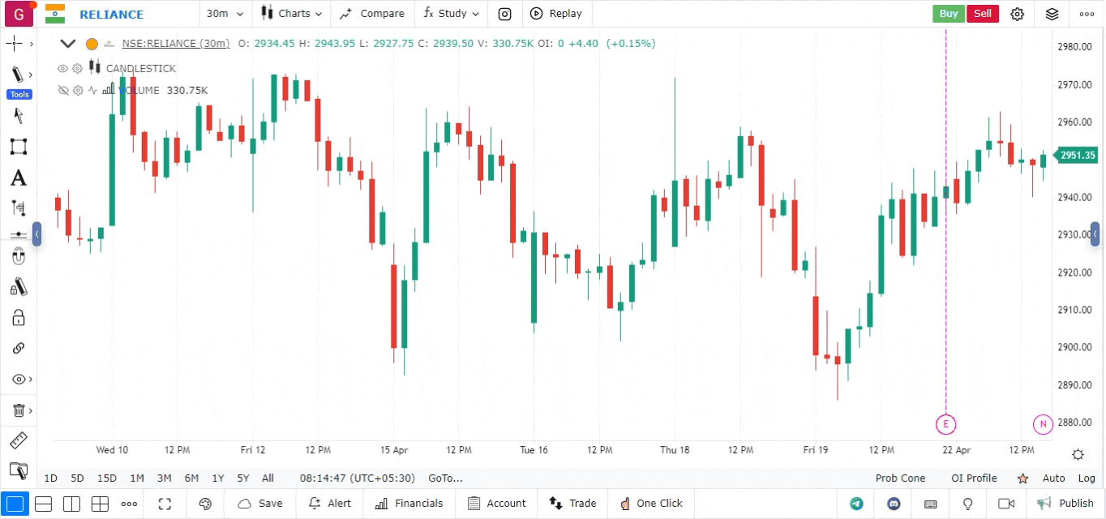This screenshot has width=1106, height=519.
Task: Click the chart snapshot camera icon
Action: point(504,14)
